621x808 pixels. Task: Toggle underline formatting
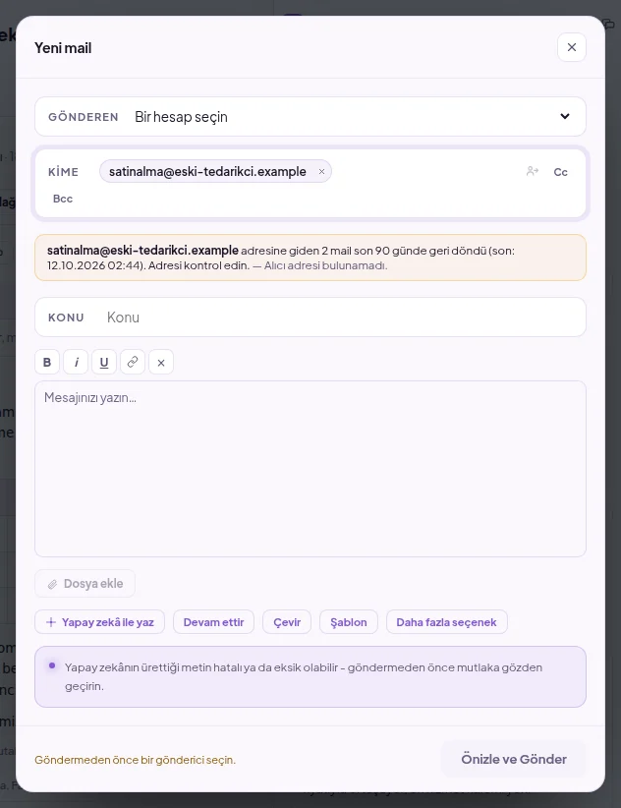(104, 363)
